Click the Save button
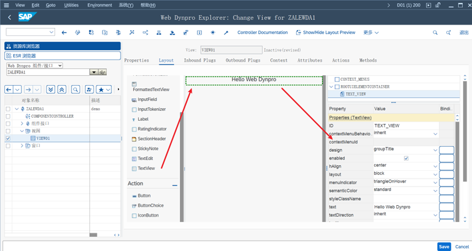This screenshot has height=251, width=472. (444, 247)
